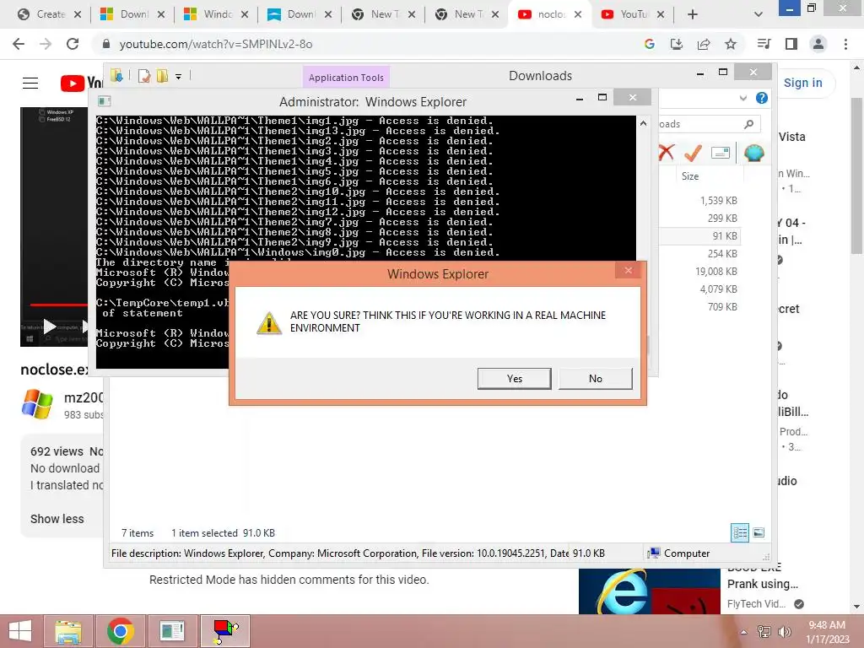The height and width of the screenshot is (648, 864).
Task: Click the rename ribbon icon
Action: coord(721,153)
